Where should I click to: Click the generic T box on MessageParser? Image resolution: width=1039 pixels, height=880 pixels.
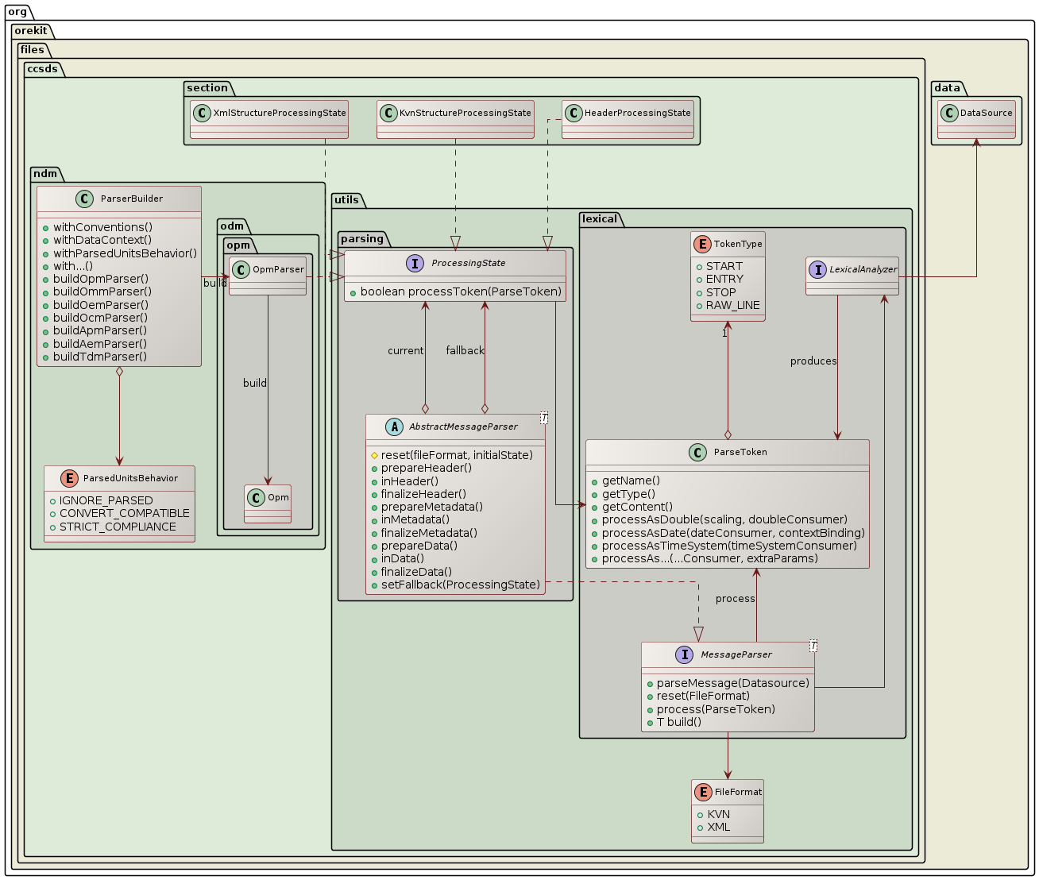tap(813, 646)
